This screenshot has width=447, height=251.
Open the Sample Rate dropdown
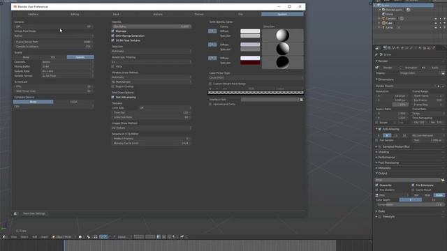(68, 71)
